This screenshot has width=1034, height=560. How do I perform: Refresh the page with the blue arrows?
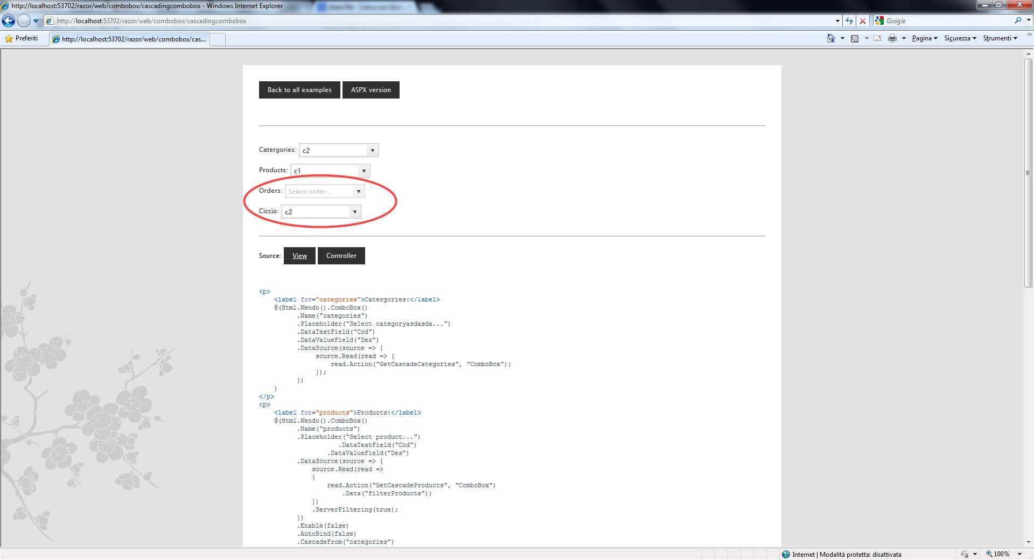849,21
